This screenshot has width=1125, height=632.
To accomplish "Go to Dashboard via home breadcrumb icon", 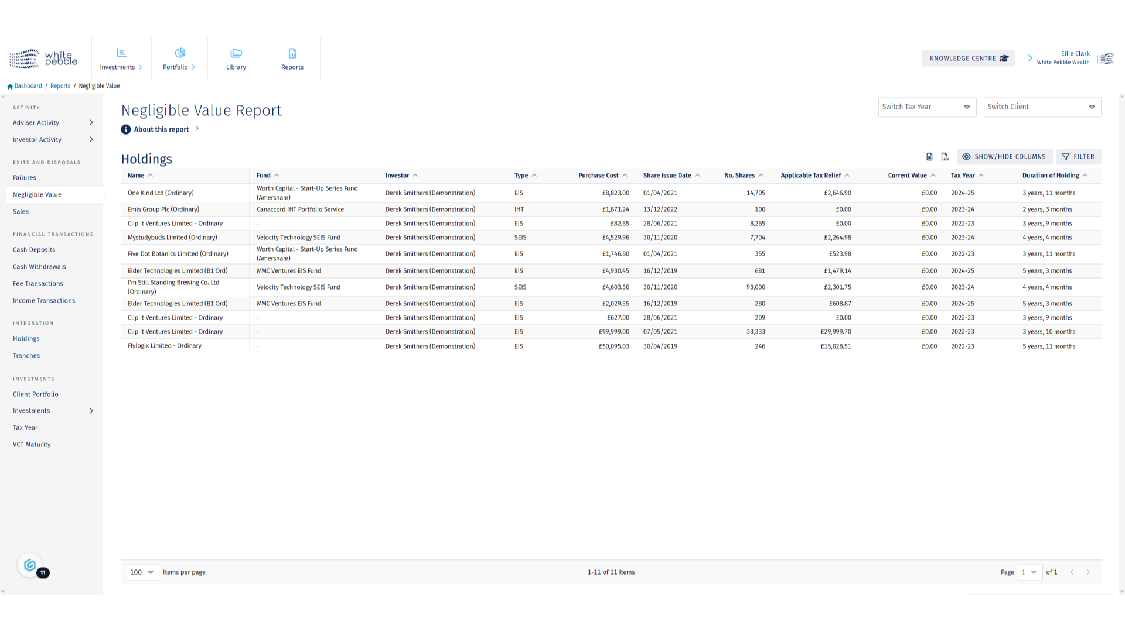I will tap(10, 86).
